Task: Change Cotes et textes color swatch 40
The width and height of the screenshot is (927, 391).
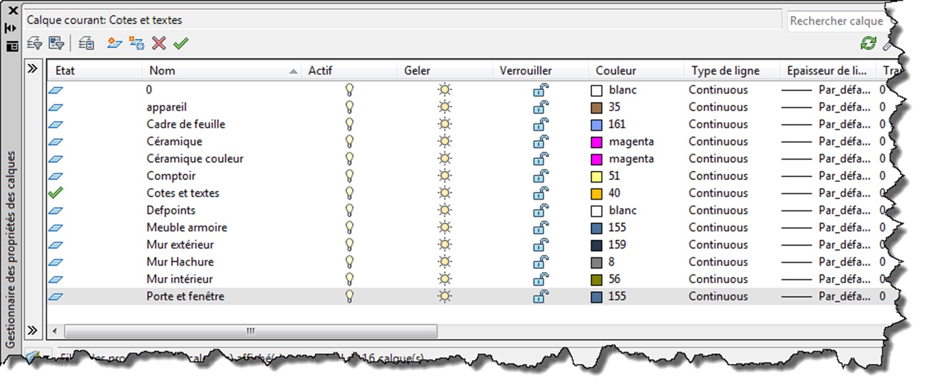Action: pyautogui.click(x=596, y=194)
